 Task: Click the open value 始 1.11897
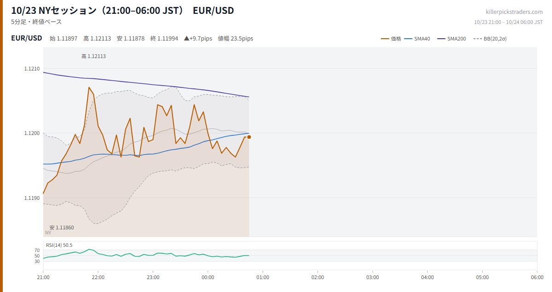point(63,39)
